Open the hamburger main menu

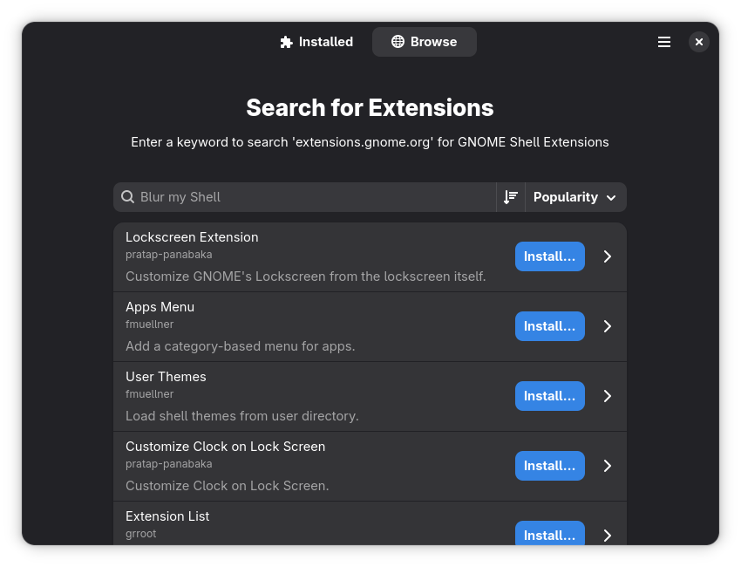(664, 42)
